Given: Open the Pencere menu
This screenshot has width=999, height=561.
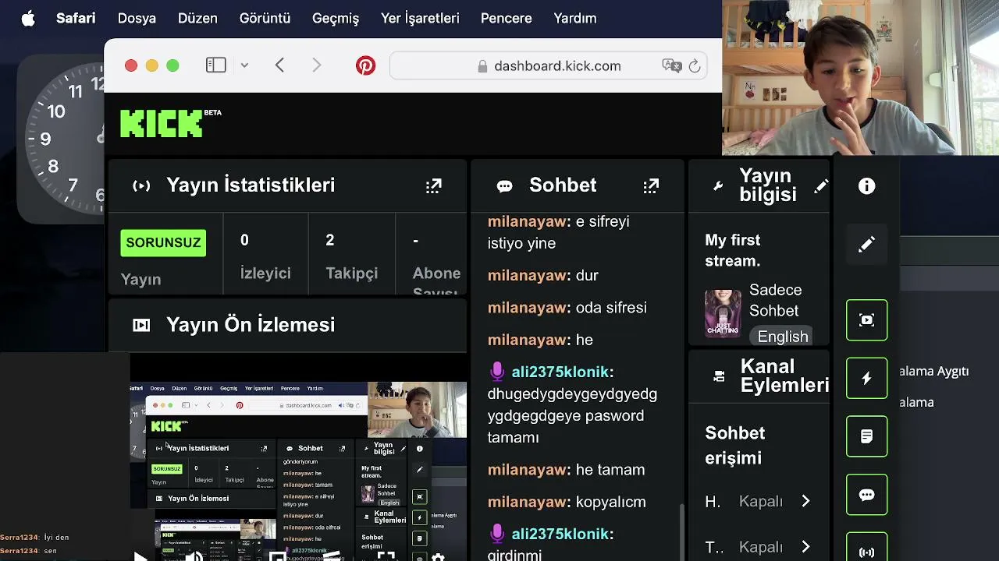Looking at the screenshot, I should [507, 19].
